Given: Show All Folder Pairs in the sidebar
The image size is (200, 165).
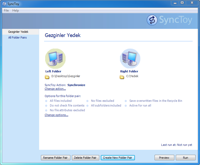Looking at the screenshot, I should [x=17, y=38].
